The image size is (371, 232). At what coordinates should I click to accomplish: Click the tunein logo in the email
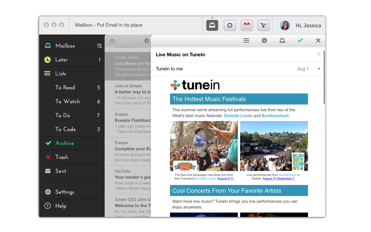tap(195, 85)
